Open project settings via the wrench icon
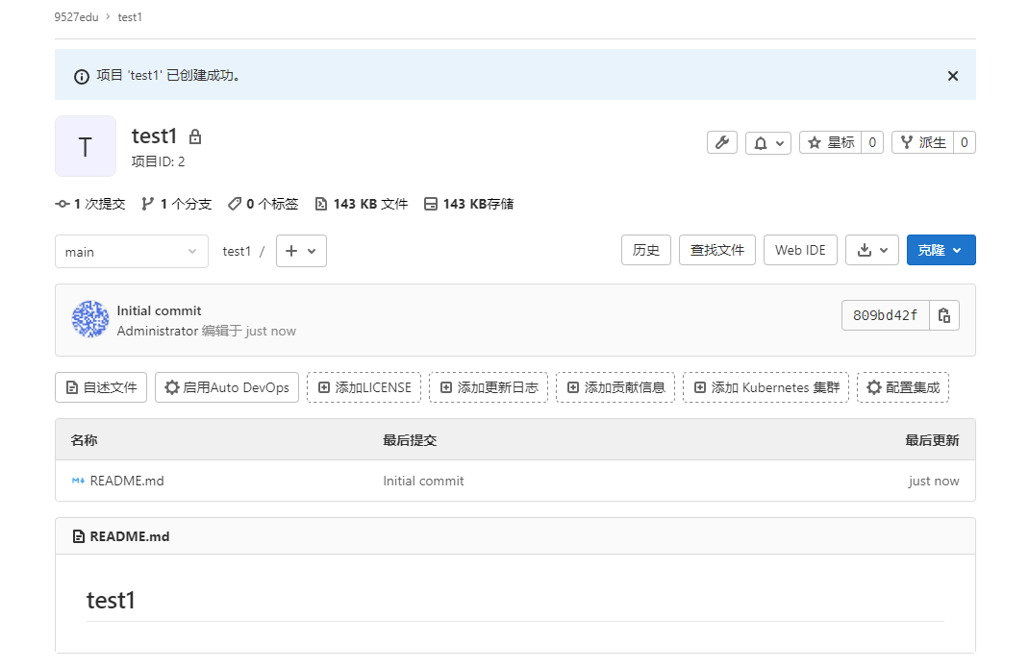The width and height of the screenshot is (1029, 668). (x=722, y=142)
